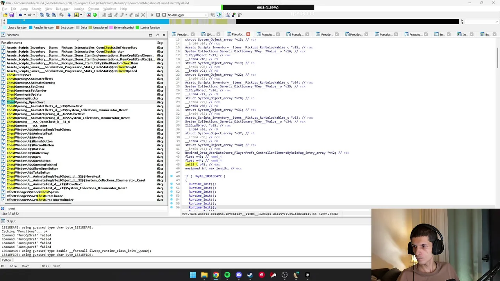
Task: Open combo box right of navigation band
Action: pyautogui.click(x=481, y=21)
